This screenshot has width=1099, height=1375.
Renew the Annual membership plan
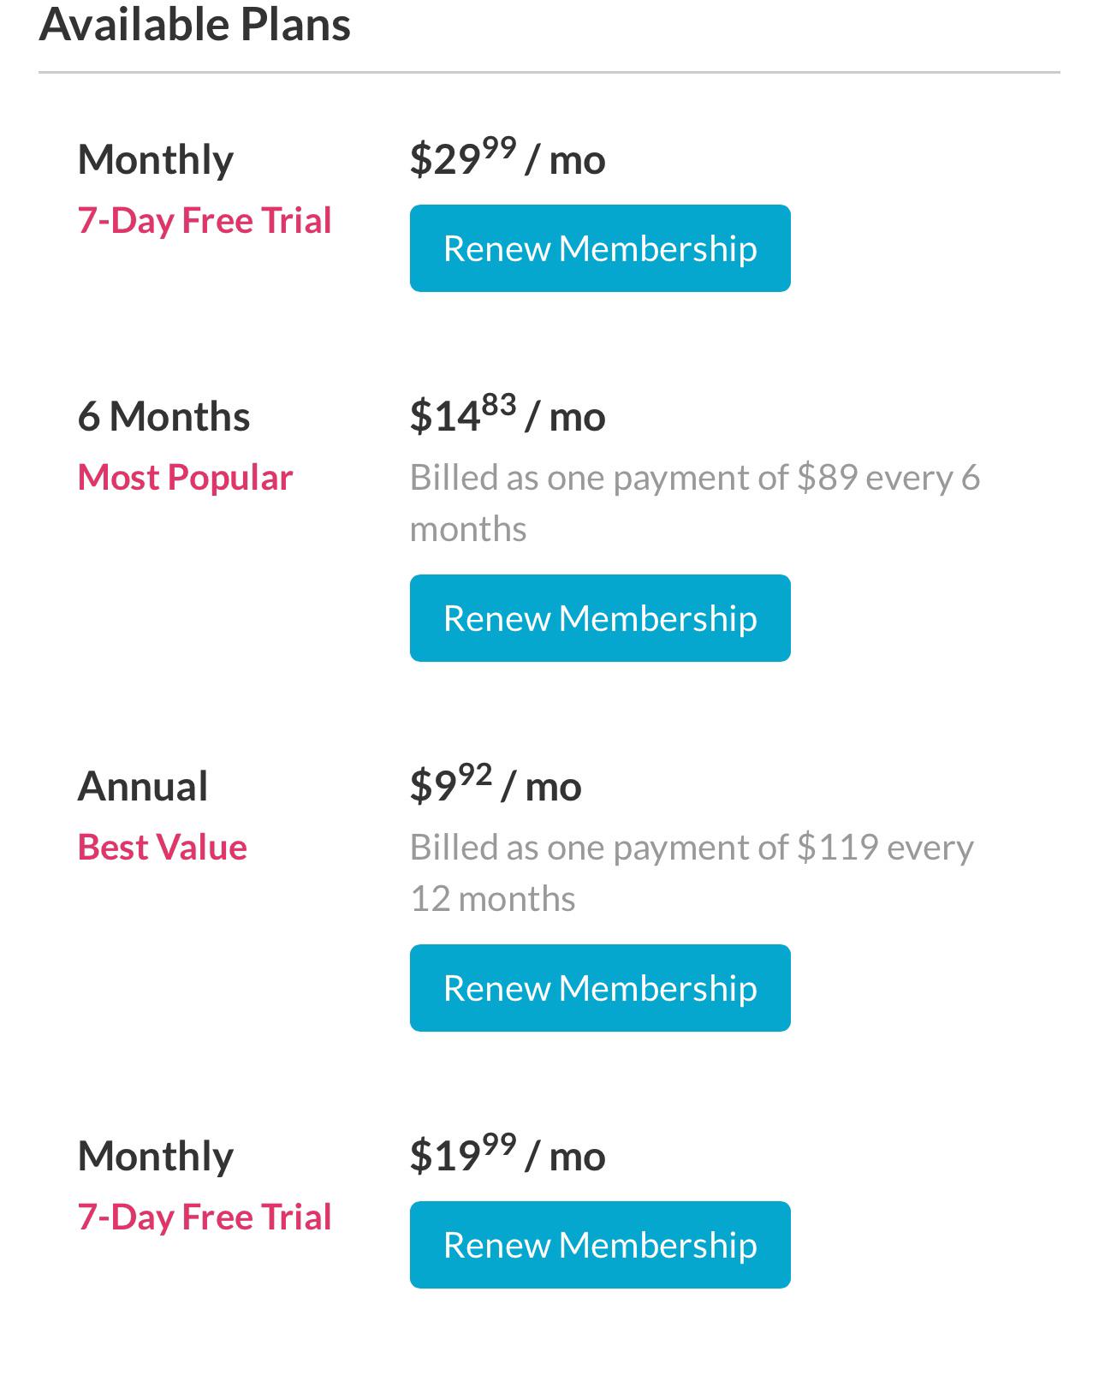(x=600, y=988)
